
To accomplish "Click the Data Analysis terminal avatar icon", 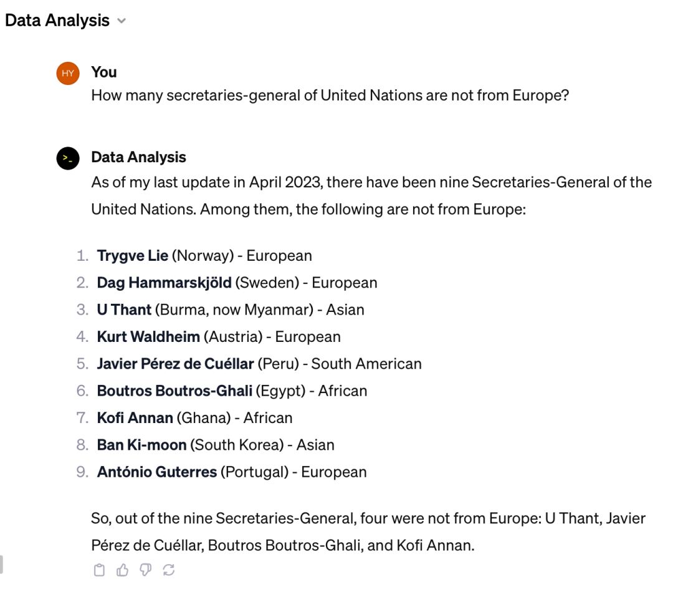I will [68, 158].
